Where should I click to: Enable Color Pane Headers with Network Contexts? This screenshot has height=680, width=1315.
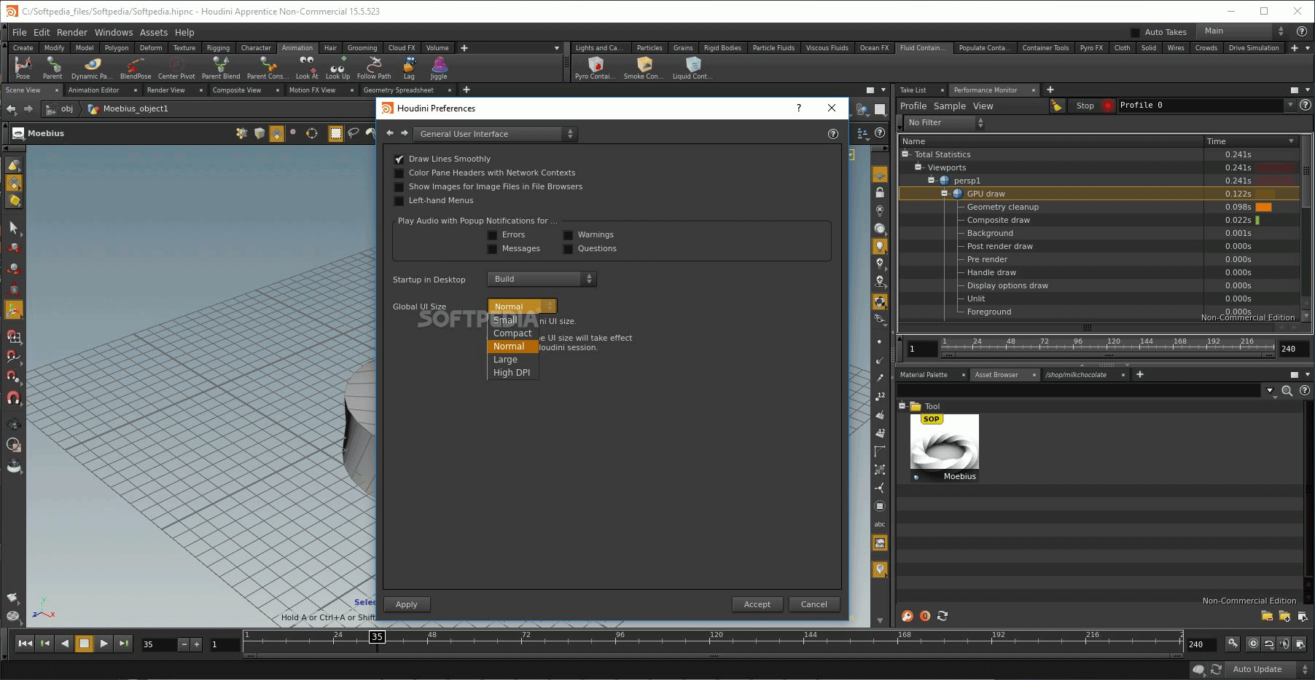pos(399,173)
